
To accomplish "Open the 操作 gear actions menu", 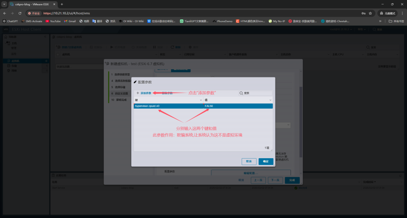I will 194,47.
